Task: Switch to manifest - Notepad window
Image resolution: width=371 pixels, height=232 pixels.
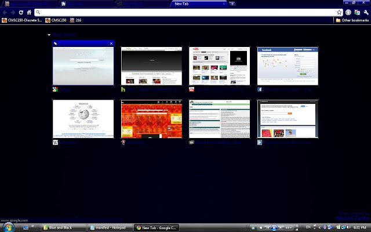Action: [111, 228]
